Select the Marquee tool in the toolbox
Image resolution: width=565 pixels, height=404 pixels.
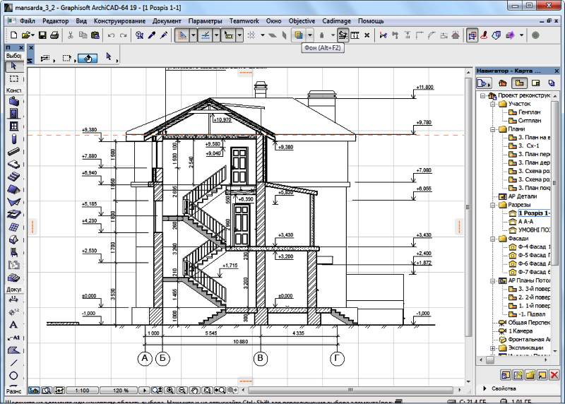[13, 78]
